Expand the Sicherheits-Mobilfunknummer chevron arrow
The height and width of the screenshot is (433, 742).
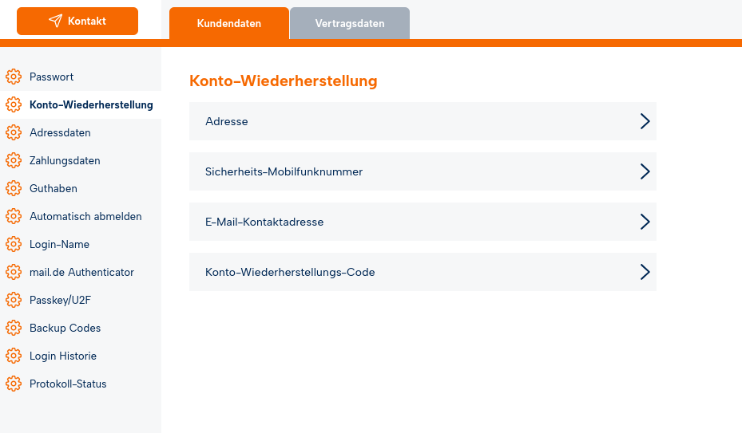[x=645, y=171]
